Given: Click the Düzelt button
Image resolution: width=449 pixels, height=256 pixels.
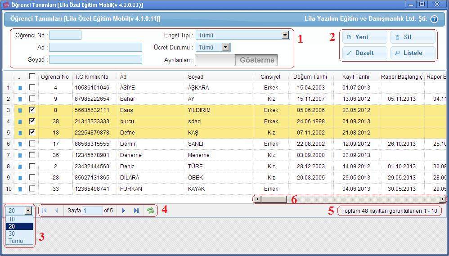Looking at the screenshot, I should pos(365,53).
